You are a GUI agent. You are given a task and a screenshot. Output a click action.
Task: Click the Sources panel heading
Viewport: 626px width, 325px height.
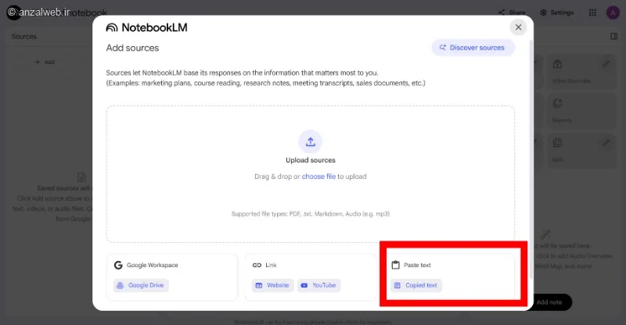24,36
